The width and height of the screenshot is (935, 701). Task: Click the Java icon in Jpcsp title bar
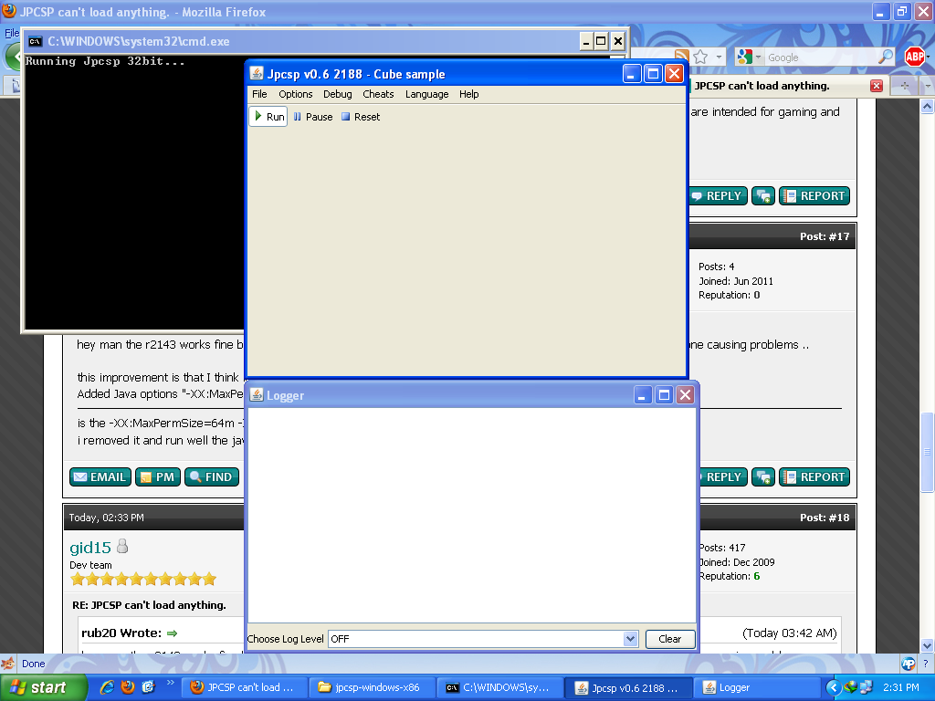(x=257, y=73)
